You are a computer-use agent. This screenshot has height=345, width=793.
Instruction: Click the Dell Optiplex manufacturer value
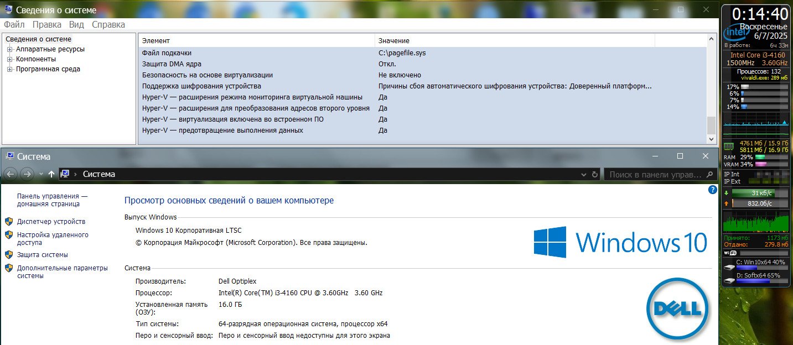point(237,281)
